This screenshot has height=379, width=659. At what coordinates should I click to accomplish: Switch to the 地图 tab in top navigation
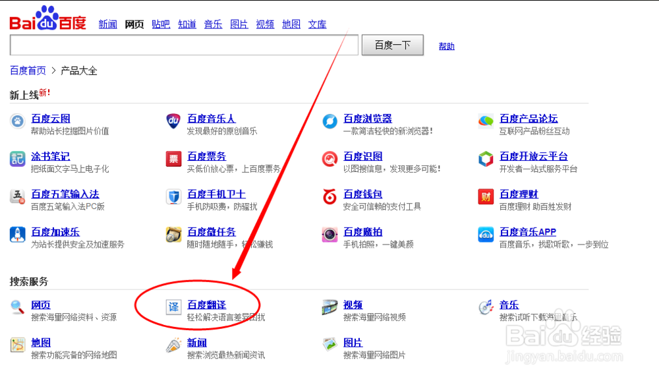coord(291,24)
